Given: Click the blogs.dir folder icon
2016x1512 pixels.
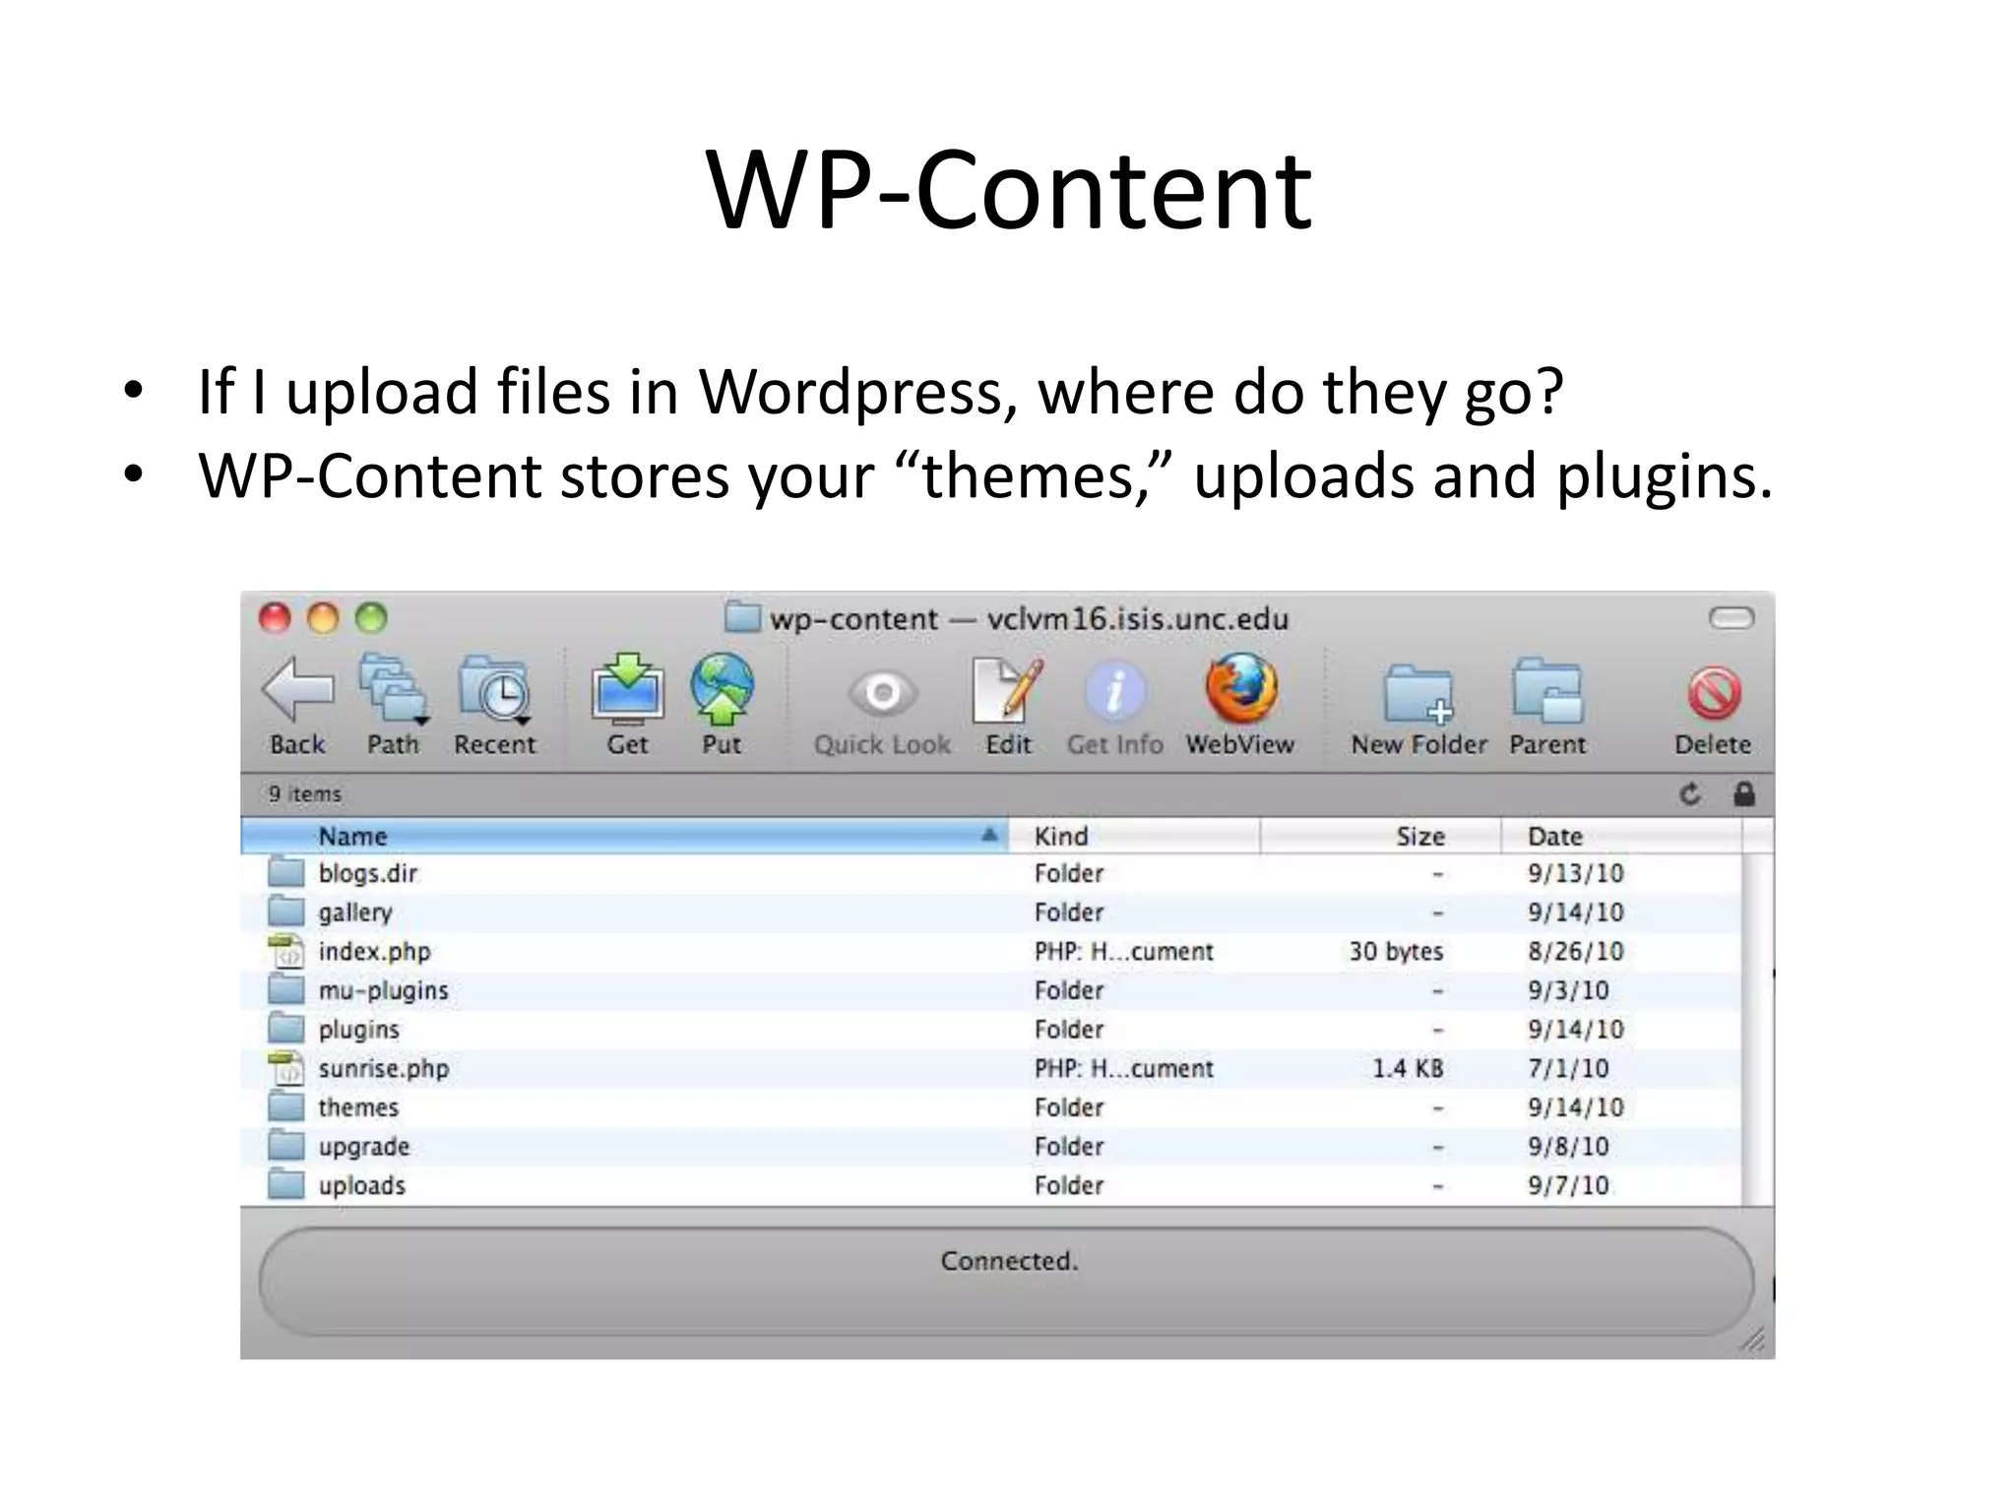Looking at the screenshot, I should coord(286,872).
